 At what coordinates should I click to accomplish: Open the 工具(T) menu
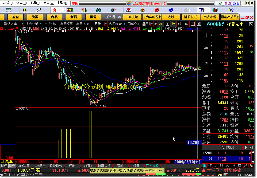coord(35,3)
